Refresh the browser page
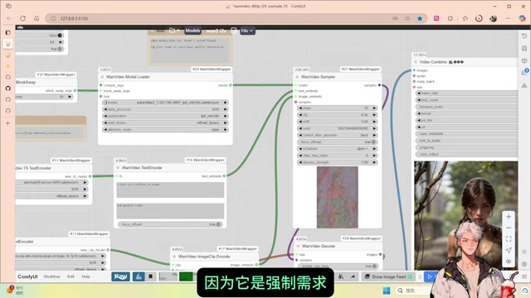The width and height of the screenshot is (531, 298). 22,18
